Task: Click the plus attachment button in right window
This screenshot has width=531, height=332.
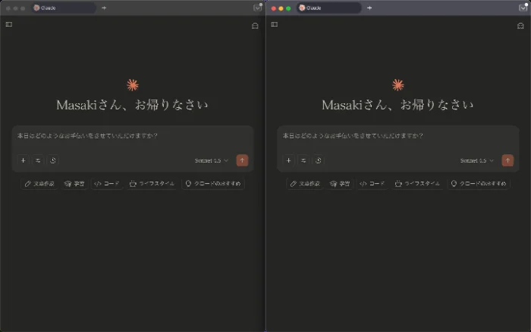Action: (x=288, y=160)
